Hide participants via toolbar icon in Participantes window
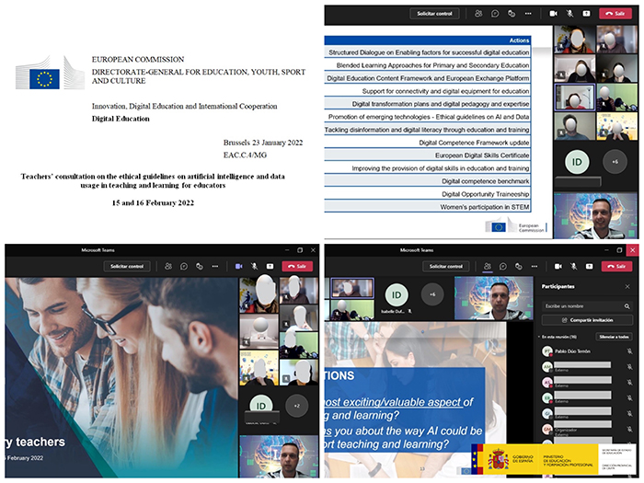Screen dimensions: 644x483 click(x=488, y=266)
